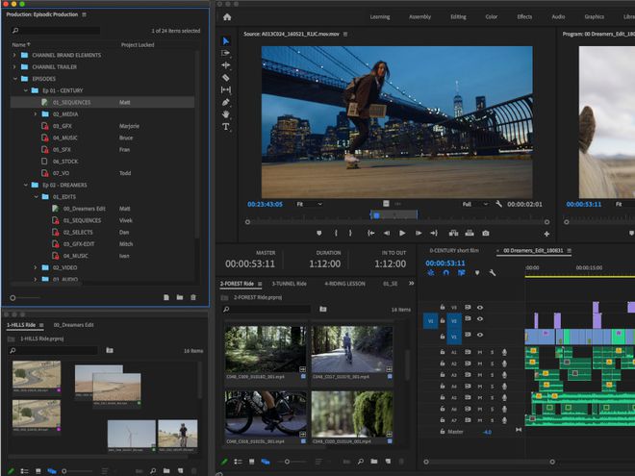Select the Type tool
This screenshot has width=635, height=476.
click(225, 127)
